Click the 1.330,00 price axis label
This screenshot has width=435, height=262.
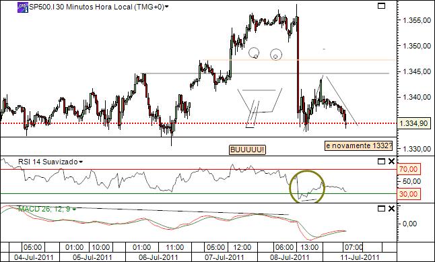[x=417, y=149]
